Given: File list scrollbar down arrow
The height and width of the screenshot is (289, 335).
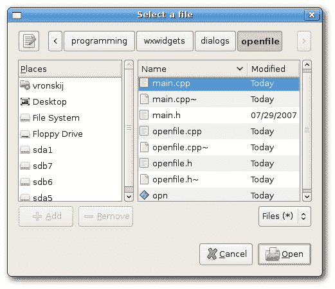Looking at the screenshot, I should pos(307,197).
